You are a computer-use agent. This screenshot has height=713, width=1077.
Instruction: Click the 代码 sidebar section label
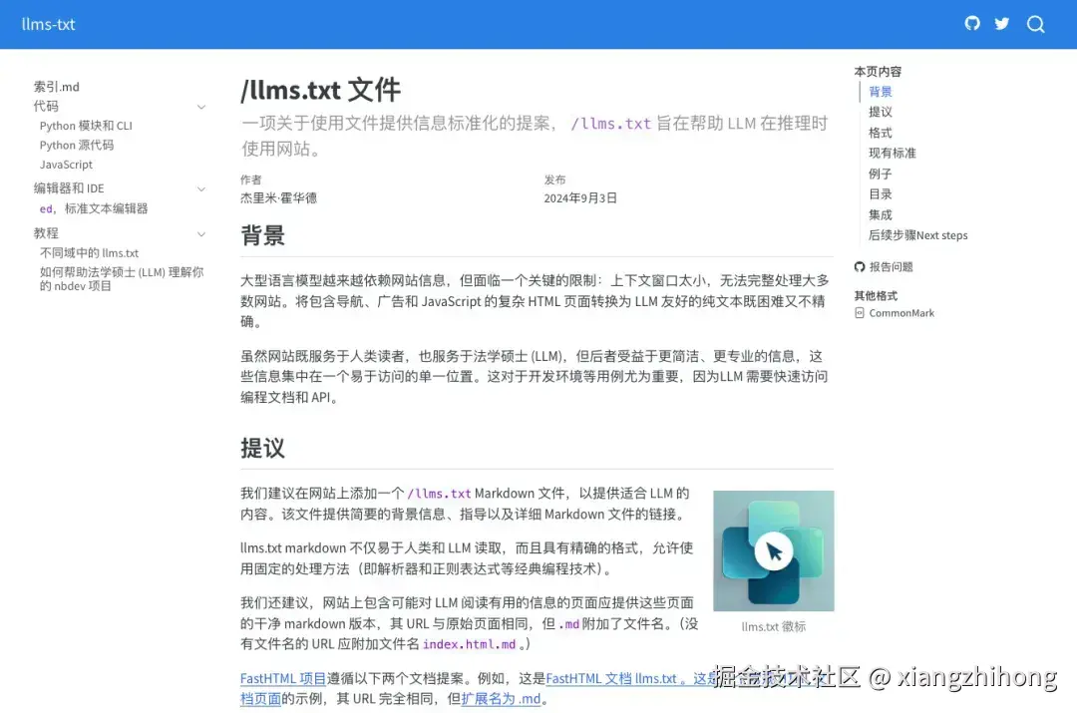click(46, 106)
